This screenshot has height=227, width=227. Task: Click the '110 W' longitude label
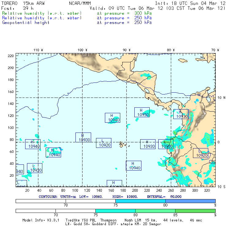click(38, 50)
